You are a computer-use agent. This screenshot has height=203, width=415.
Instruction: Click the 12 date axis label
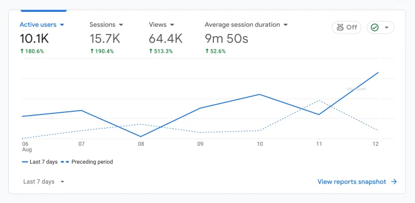click(x=376, y=144)
